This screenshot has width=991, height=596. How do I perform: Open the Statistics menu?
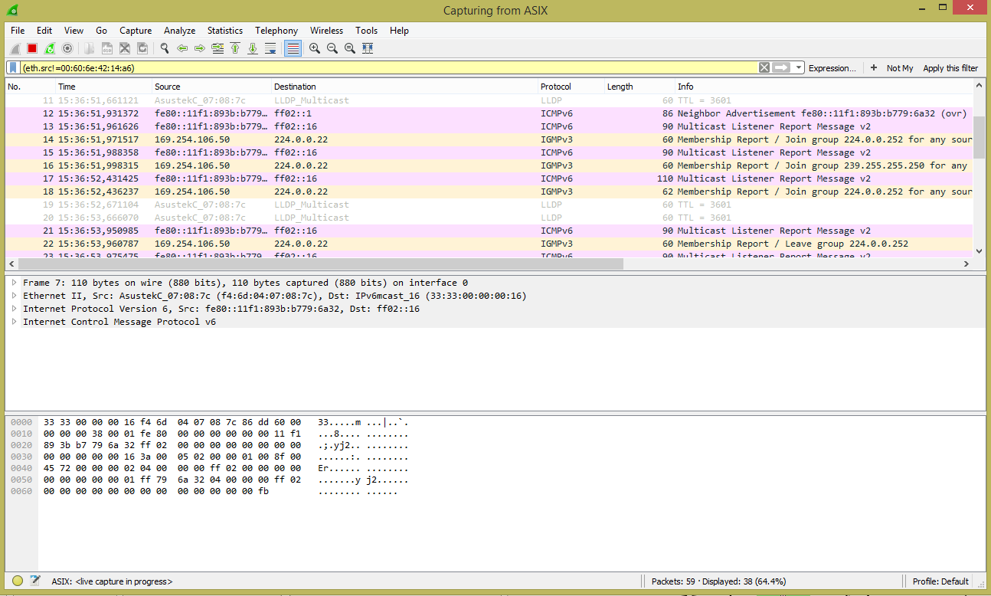point(224,31)
